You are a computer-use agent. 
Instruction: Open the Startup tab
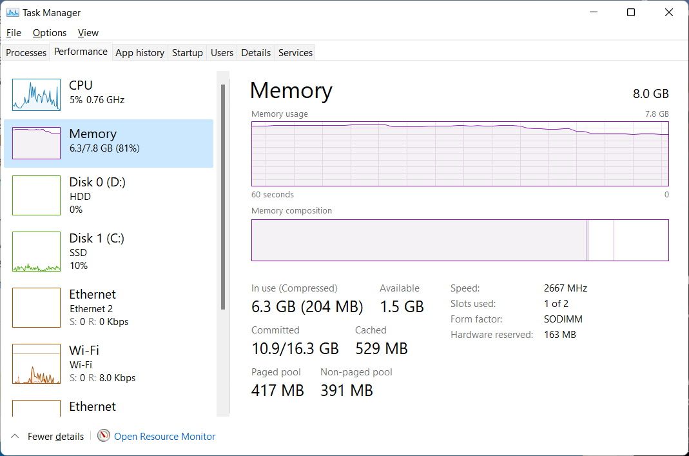point(187,52)
